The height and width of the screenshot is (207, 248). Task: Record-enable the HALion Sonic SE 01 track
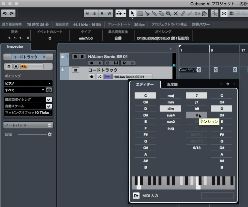[92, 63]
